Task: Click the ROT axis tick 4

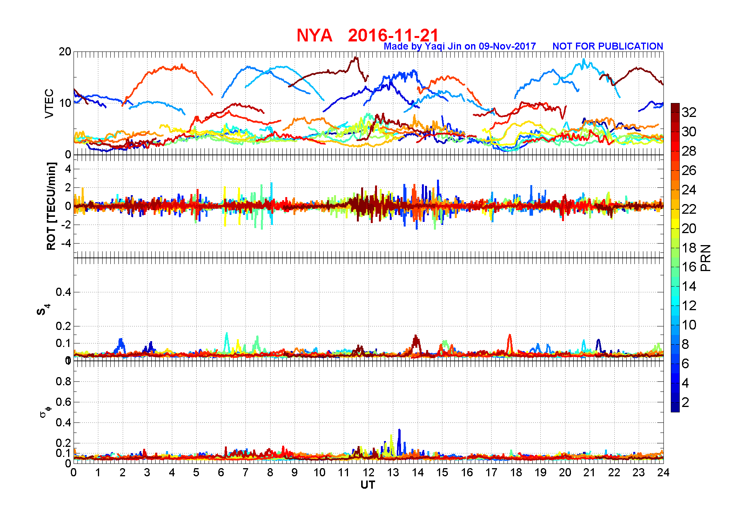Action: tap(69, 169)
